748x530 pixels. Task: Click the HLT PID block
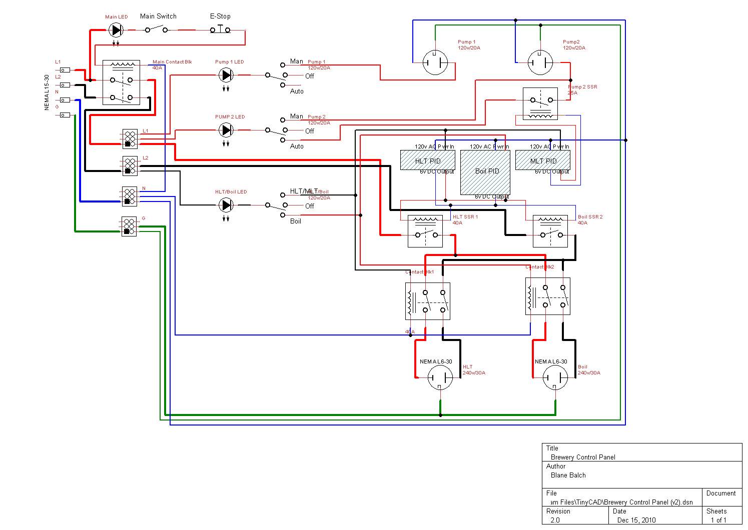pyautogui.click(x=428, y=160)
